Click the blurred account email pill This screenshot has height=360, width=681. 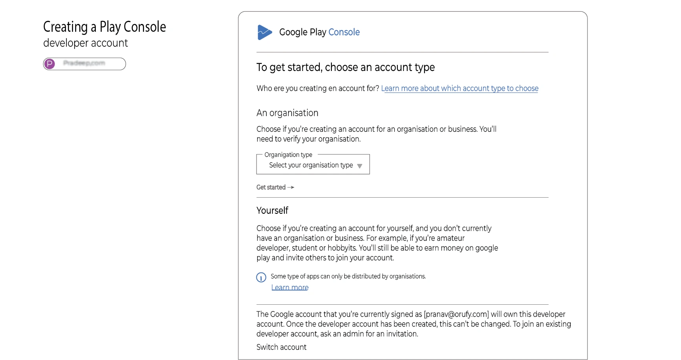point(84,64)
